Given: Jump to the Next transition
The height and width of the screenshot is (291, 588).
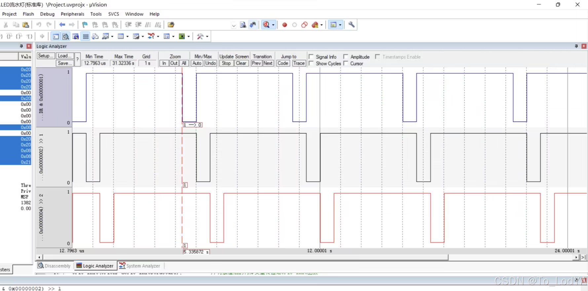Looking at the screenshot, I should [x=268, y=63].
